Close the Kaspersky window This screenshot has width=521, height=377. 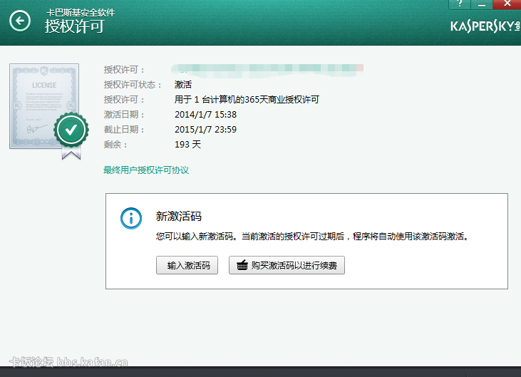(507, 4)
